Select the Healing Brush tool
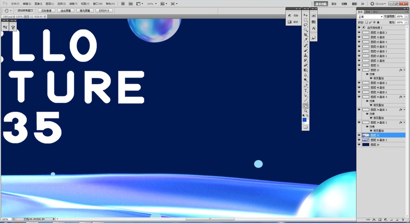The height and width of the screenshot is (223, 410). (x=305, y=46)
